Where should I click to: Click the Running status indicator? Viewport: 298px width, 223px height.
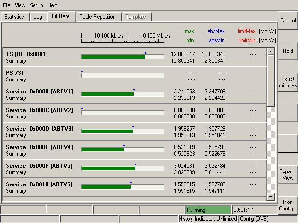pos(208,210)
